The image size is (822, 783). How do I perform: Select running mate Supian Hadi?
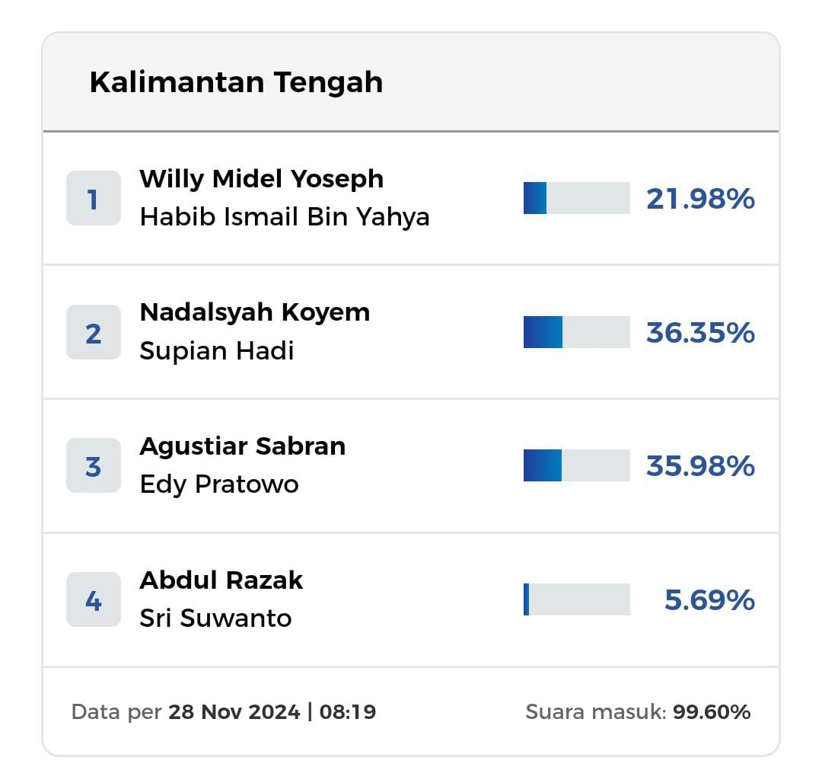pyautogui.click(x=217, y=351)
